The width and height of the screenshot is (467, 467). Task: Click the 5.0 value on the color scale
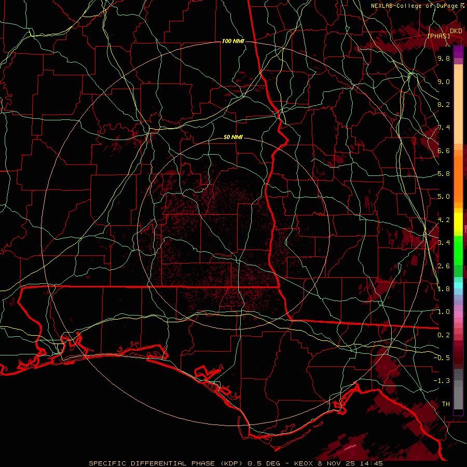tap(444, 197)
